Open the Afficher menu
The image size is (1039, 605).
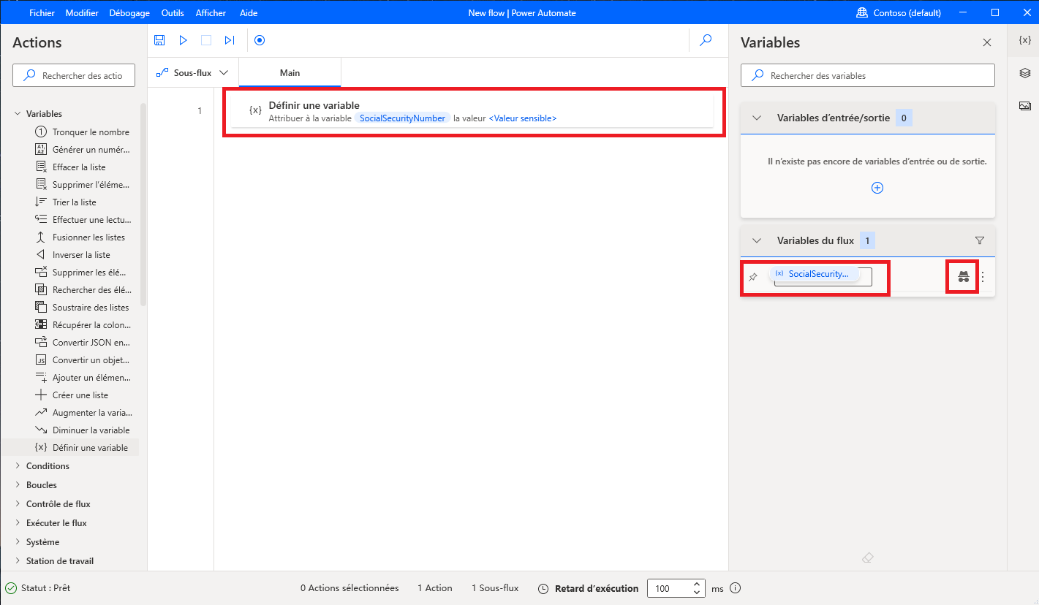[211, 13]
